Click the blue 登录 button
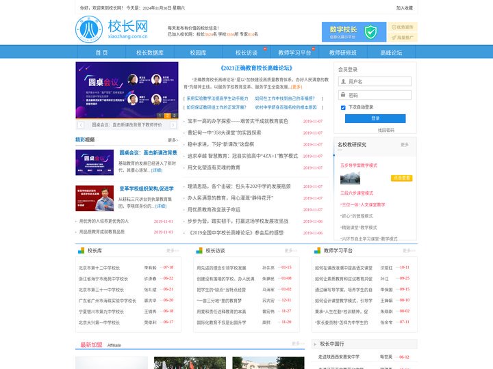493x369 pixels. [375, 118]
